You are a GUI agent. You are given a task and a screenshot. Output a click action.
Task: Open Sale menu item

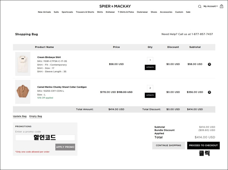[188, 12]
